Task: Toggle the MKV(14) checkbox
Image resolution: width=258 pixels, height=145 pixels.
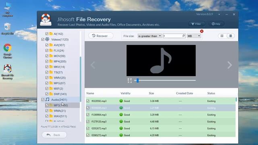Action: click(47, 67)
